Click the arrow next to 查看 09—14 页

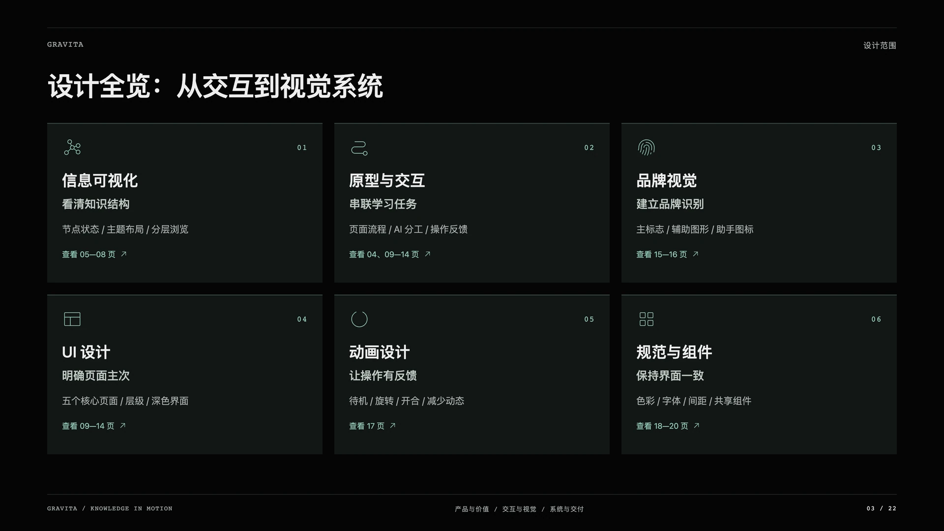(x=123, y=426)
